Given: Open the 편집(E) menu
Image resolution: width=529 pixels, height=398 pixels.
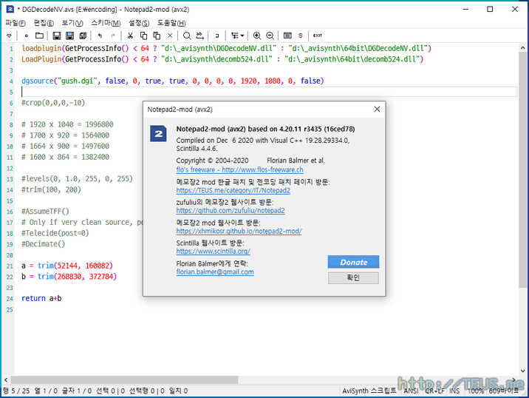Looking at the screenshot, I should point(44,23).
